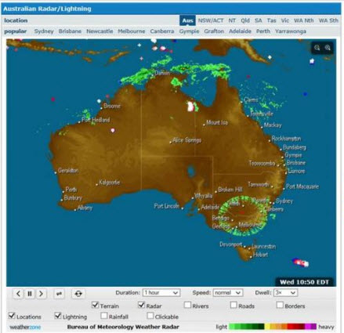Switch to the NSW/ACT tab

(211, 20)
